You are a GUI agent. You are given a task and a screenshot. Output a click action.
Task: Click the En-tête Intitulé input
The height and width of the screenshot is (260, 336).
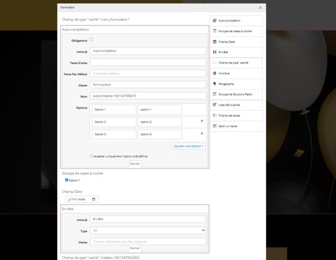[x=148, y=219]
